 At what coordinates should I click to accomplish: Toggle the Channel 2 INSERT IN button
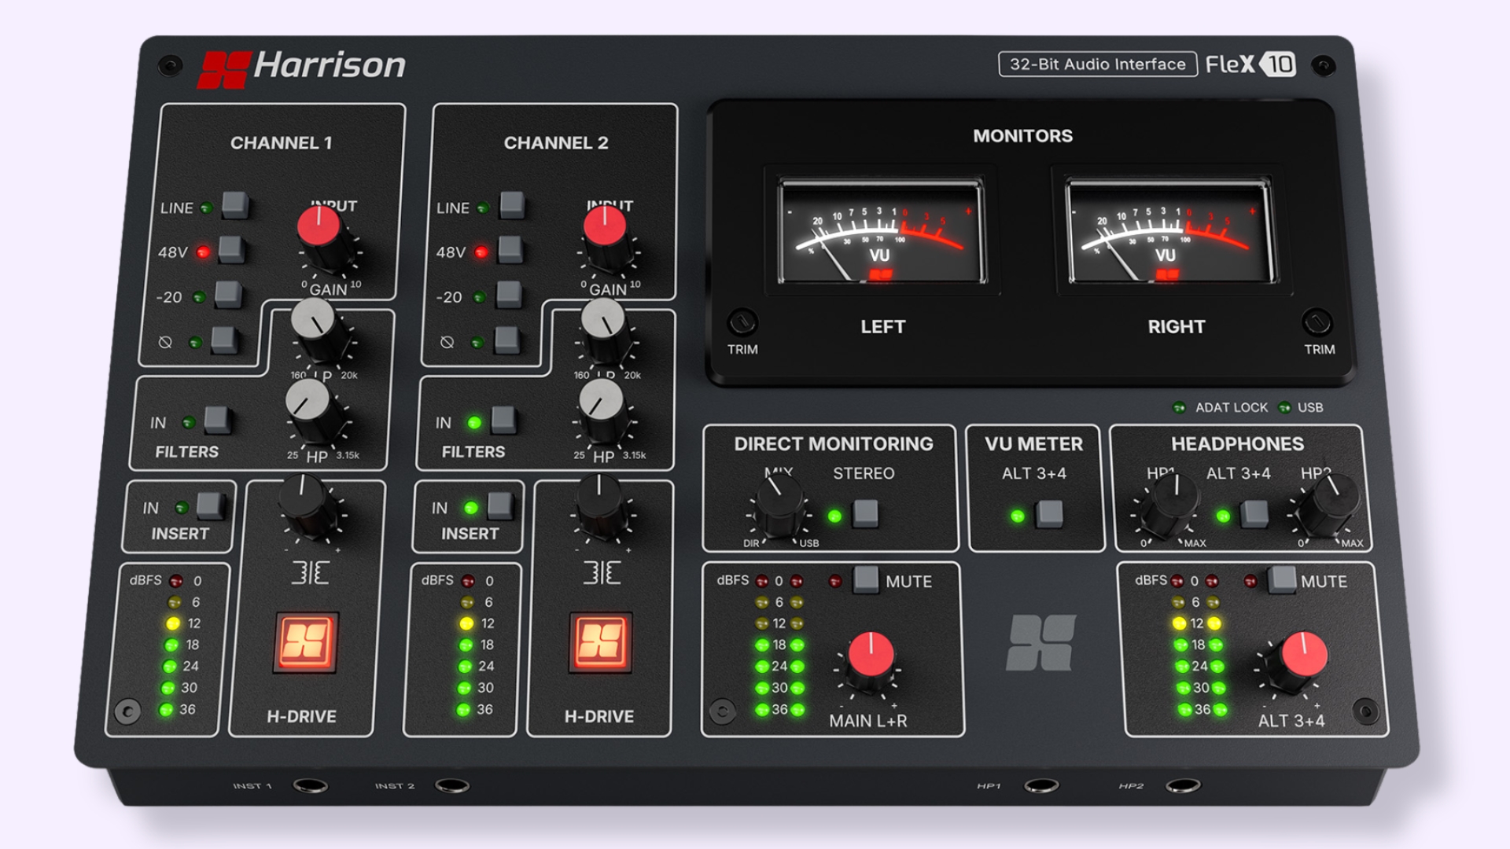500,505
